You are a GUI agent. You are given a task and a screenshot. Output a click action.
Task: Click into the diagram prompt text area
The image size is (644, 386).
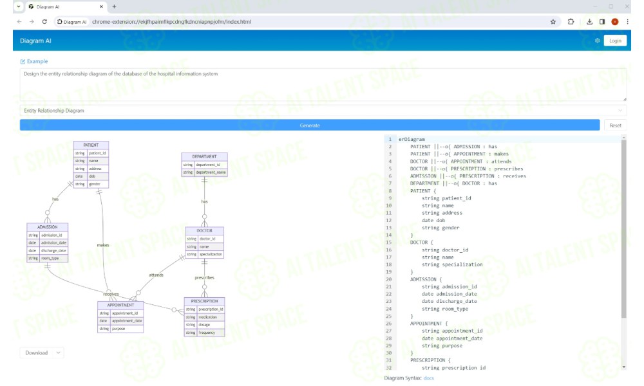tap(323, 85)
